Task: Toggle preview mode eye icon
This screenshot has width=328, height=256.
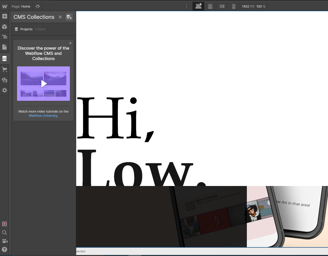Action: [38, 6]
